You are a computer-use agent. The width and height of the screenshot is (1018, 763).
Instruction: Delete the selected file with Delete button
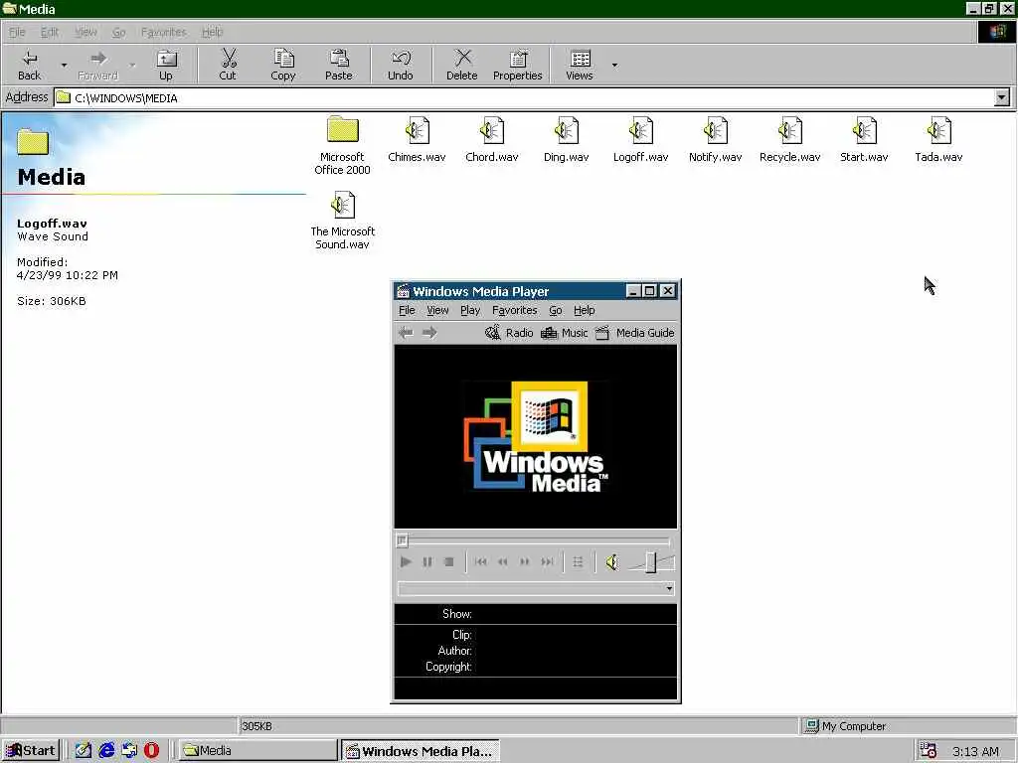(461, 65)
